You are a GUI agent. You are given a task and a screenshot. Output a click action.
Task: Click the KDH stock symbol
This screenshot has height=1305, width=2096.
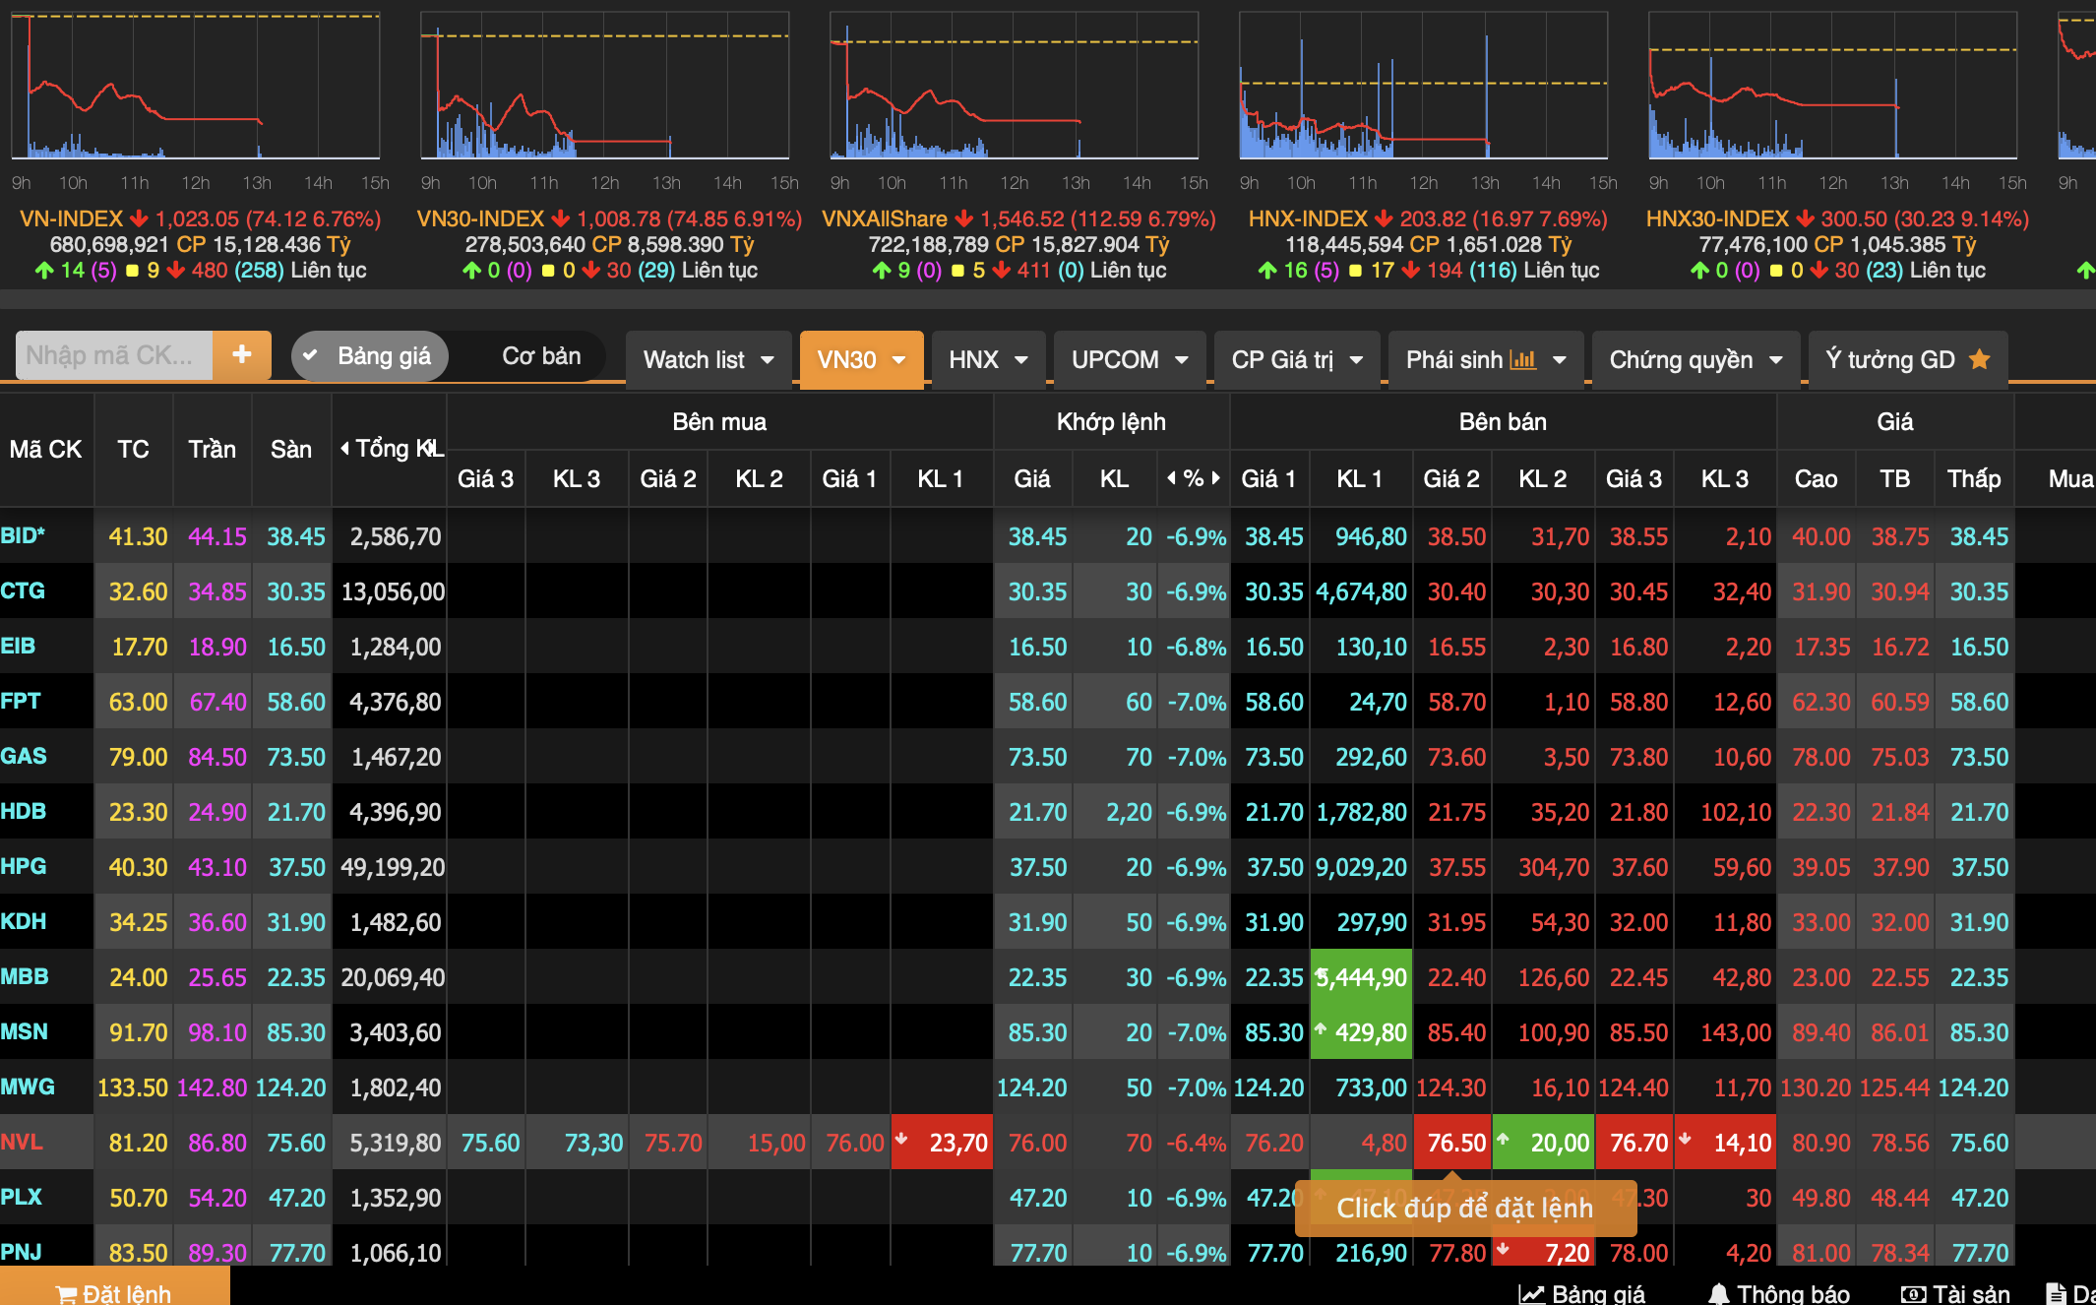click(x=24, y=921)
